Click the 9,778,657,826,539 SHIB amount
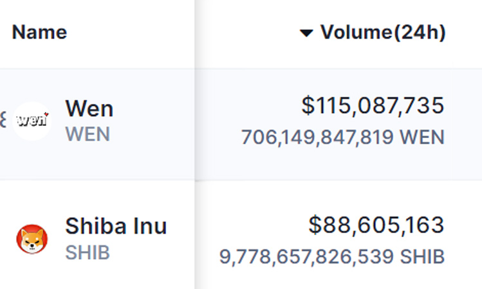Screen dimensions: 482x289 (x=331, y=256)
